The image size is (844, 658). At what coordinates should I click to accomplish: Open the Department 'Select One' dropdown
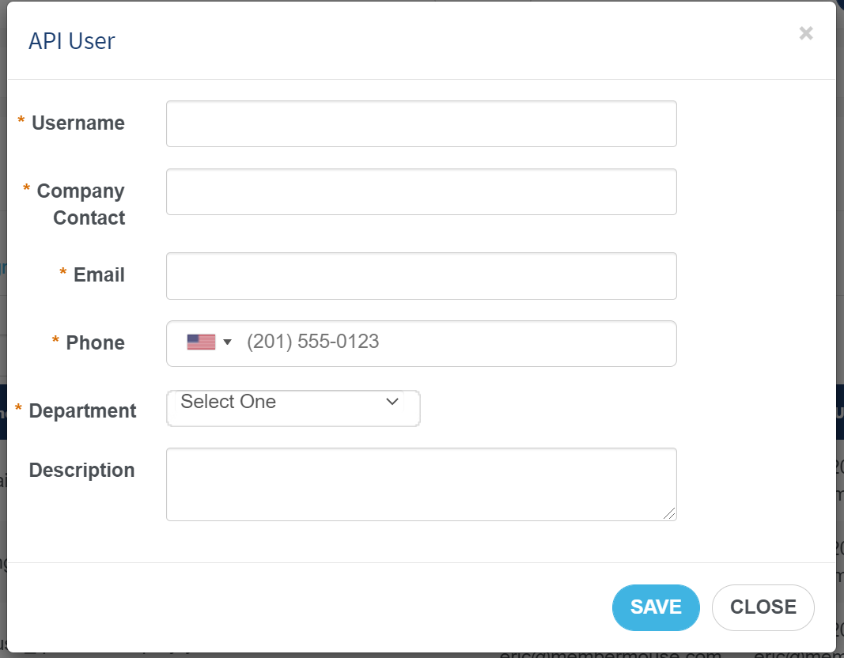(x=293, y=408)
